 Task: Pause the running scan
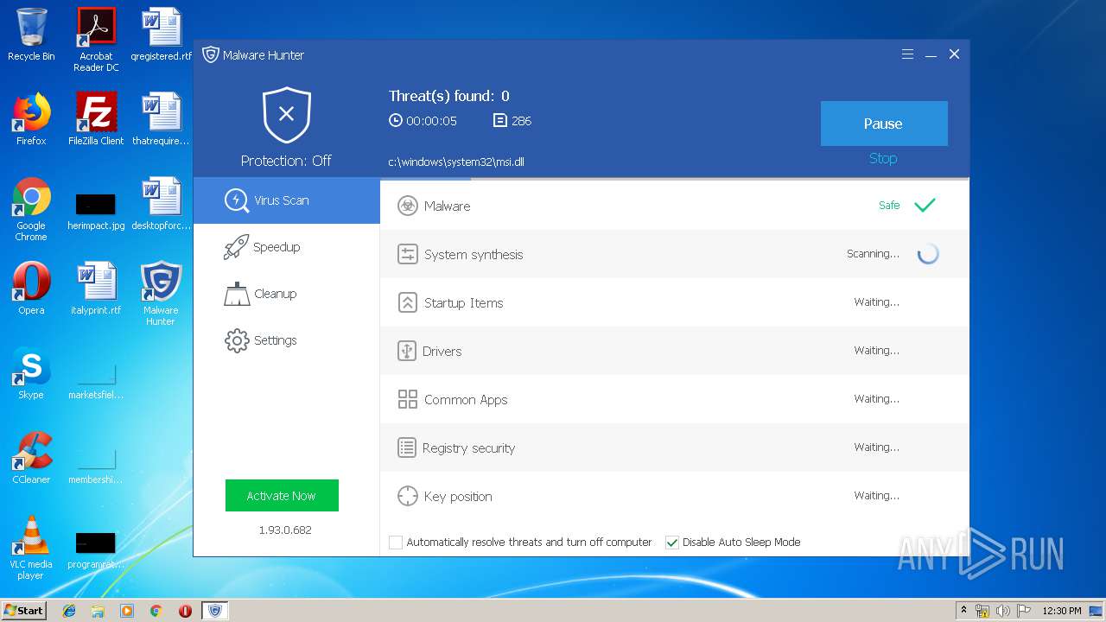click(884, 124)
